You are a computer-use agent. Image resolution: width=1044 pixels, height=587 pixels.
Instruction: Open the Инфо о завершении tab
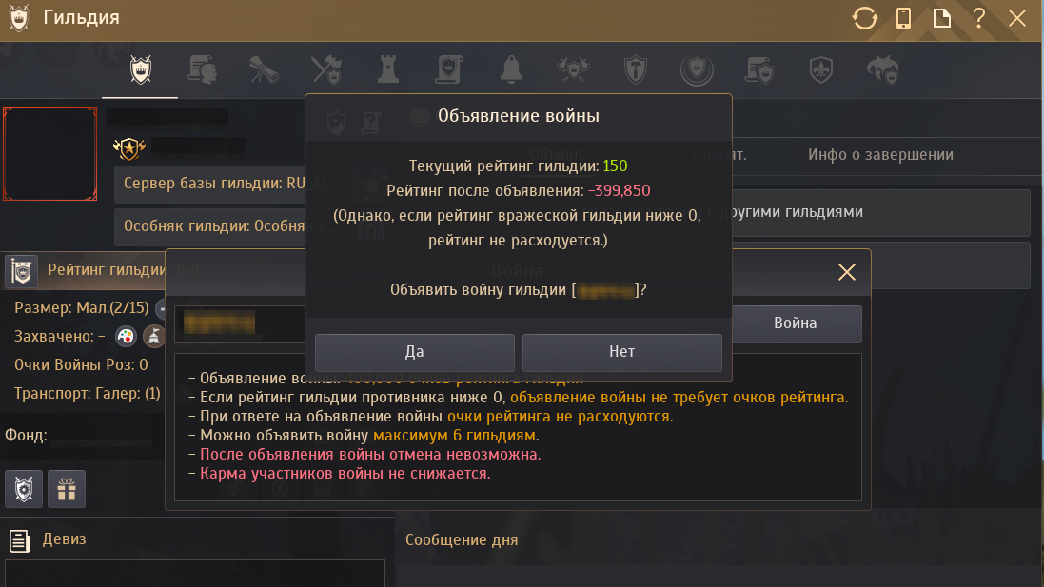[x=880, y=155]
